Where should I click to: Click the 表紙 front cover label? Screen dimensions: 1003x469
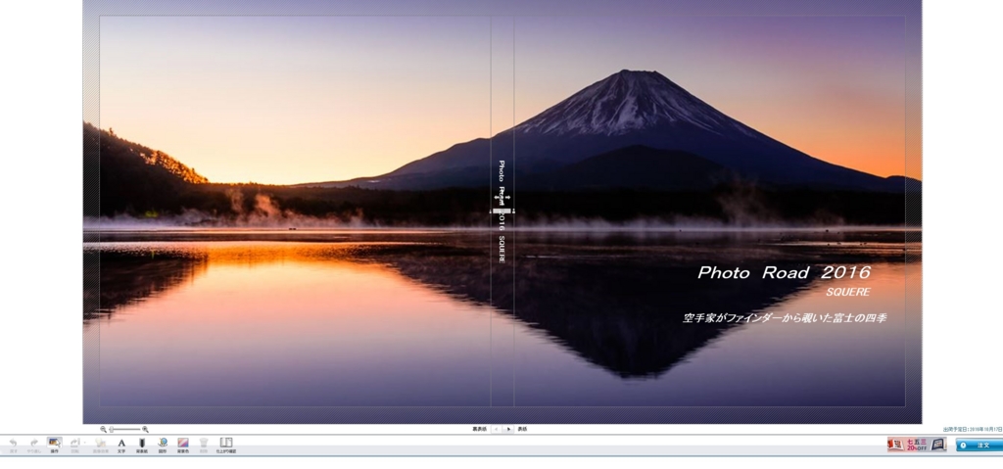point(523,429)
